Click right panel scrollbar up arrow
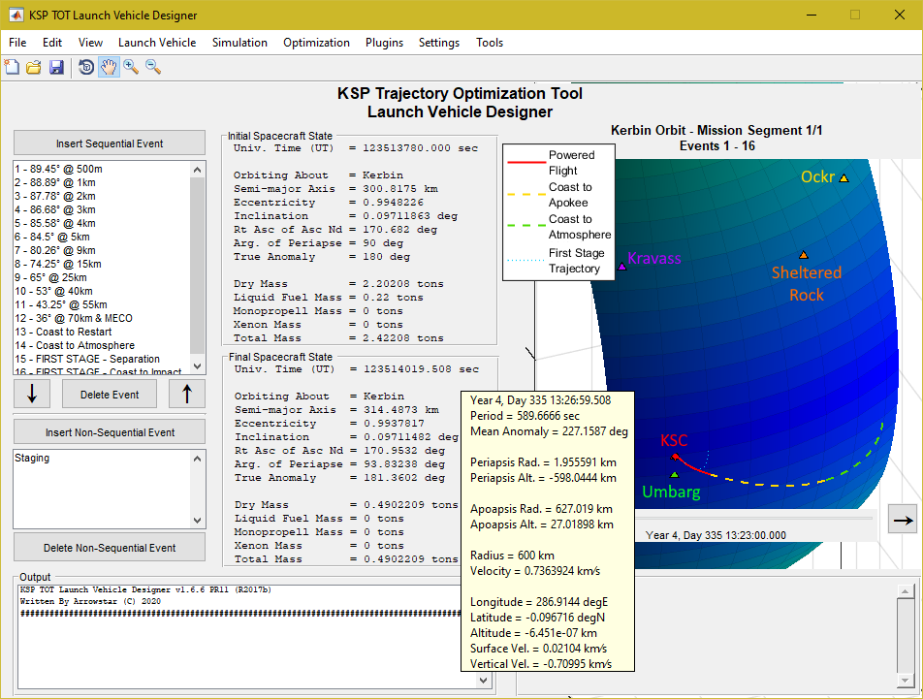 [905, 590]
